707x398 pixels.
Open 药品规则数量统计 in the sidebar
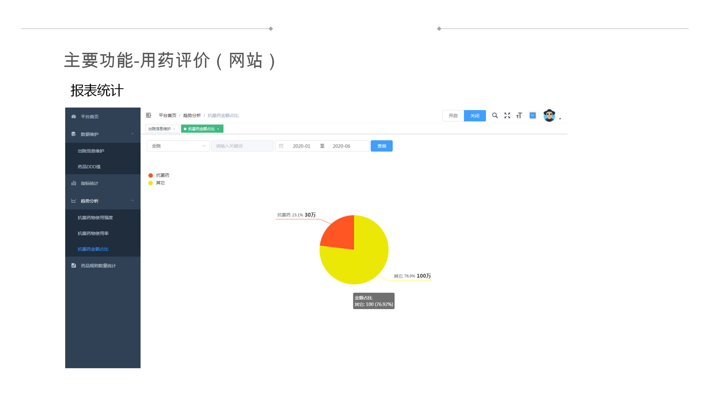[103, 265]
